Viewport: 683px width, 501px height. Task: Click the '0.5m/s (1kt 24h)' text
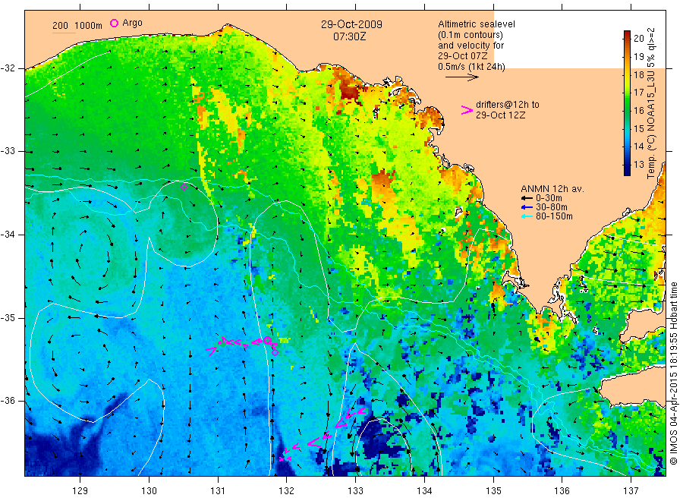click(472, 67)
